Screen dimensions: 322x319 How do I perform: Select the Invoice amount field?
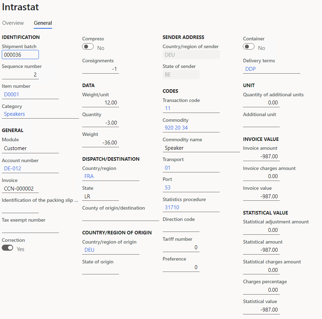click(x=269, y=156)
